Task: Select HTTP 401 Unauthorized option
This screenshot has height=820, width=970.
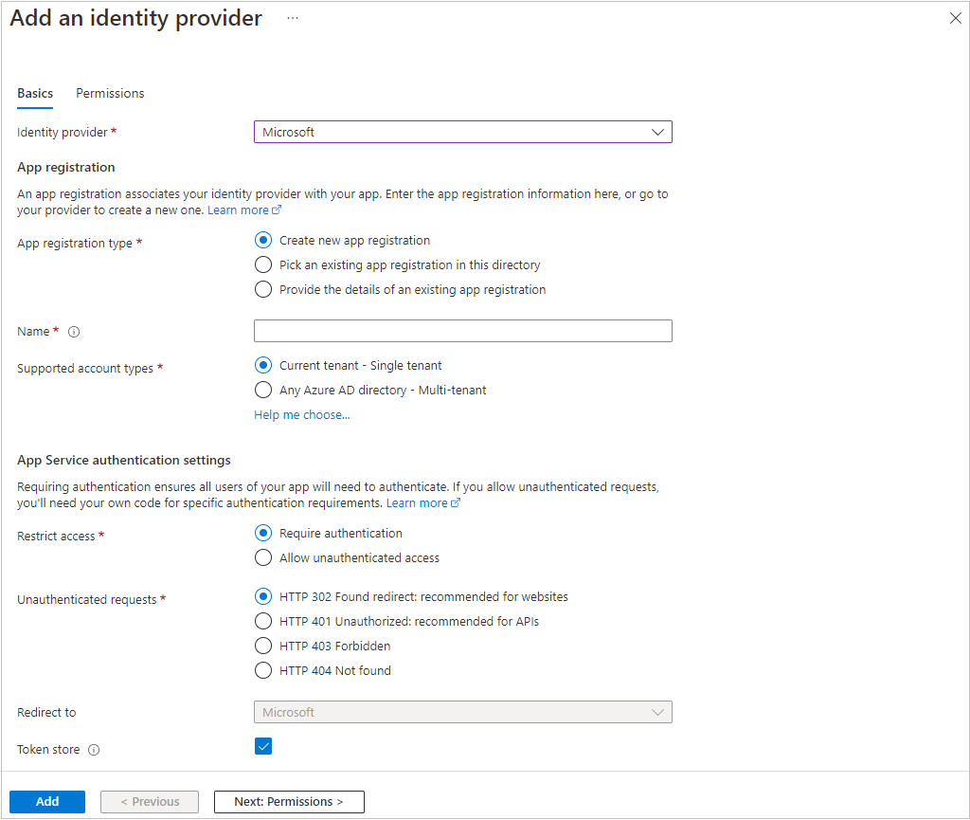Action: [x=263, y=622]
